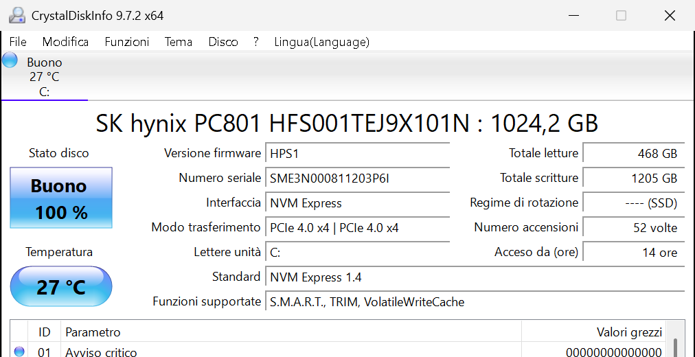Open the Tema menu
This screenshot has height=357, width=695.
pyautogui.click(x=179, y=42)
